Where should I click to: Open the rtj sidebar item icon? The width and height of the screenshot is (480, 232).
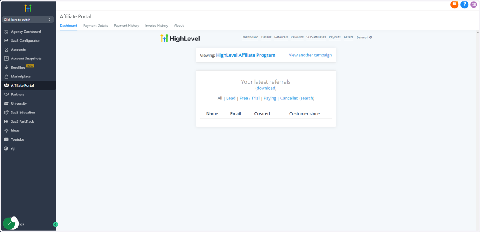(6, 148)
